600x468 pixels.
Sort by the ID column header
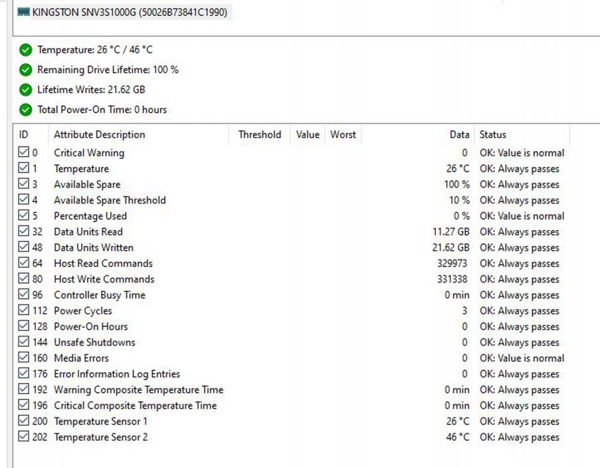click(x=24, y=134)
